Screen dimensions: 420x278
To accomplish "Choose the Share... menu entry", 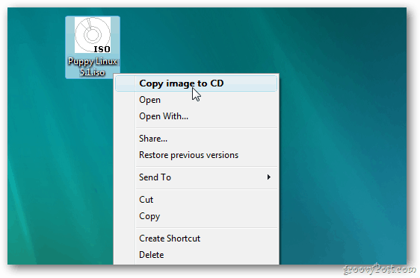I will (197, 139).
